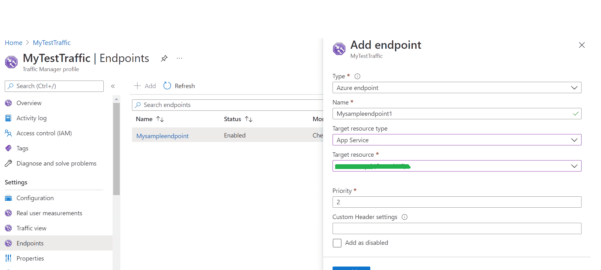Click the scrollbar up arrow in the sidebar
This screenshot has height=270, width=601.
click(x=116, y=99)
